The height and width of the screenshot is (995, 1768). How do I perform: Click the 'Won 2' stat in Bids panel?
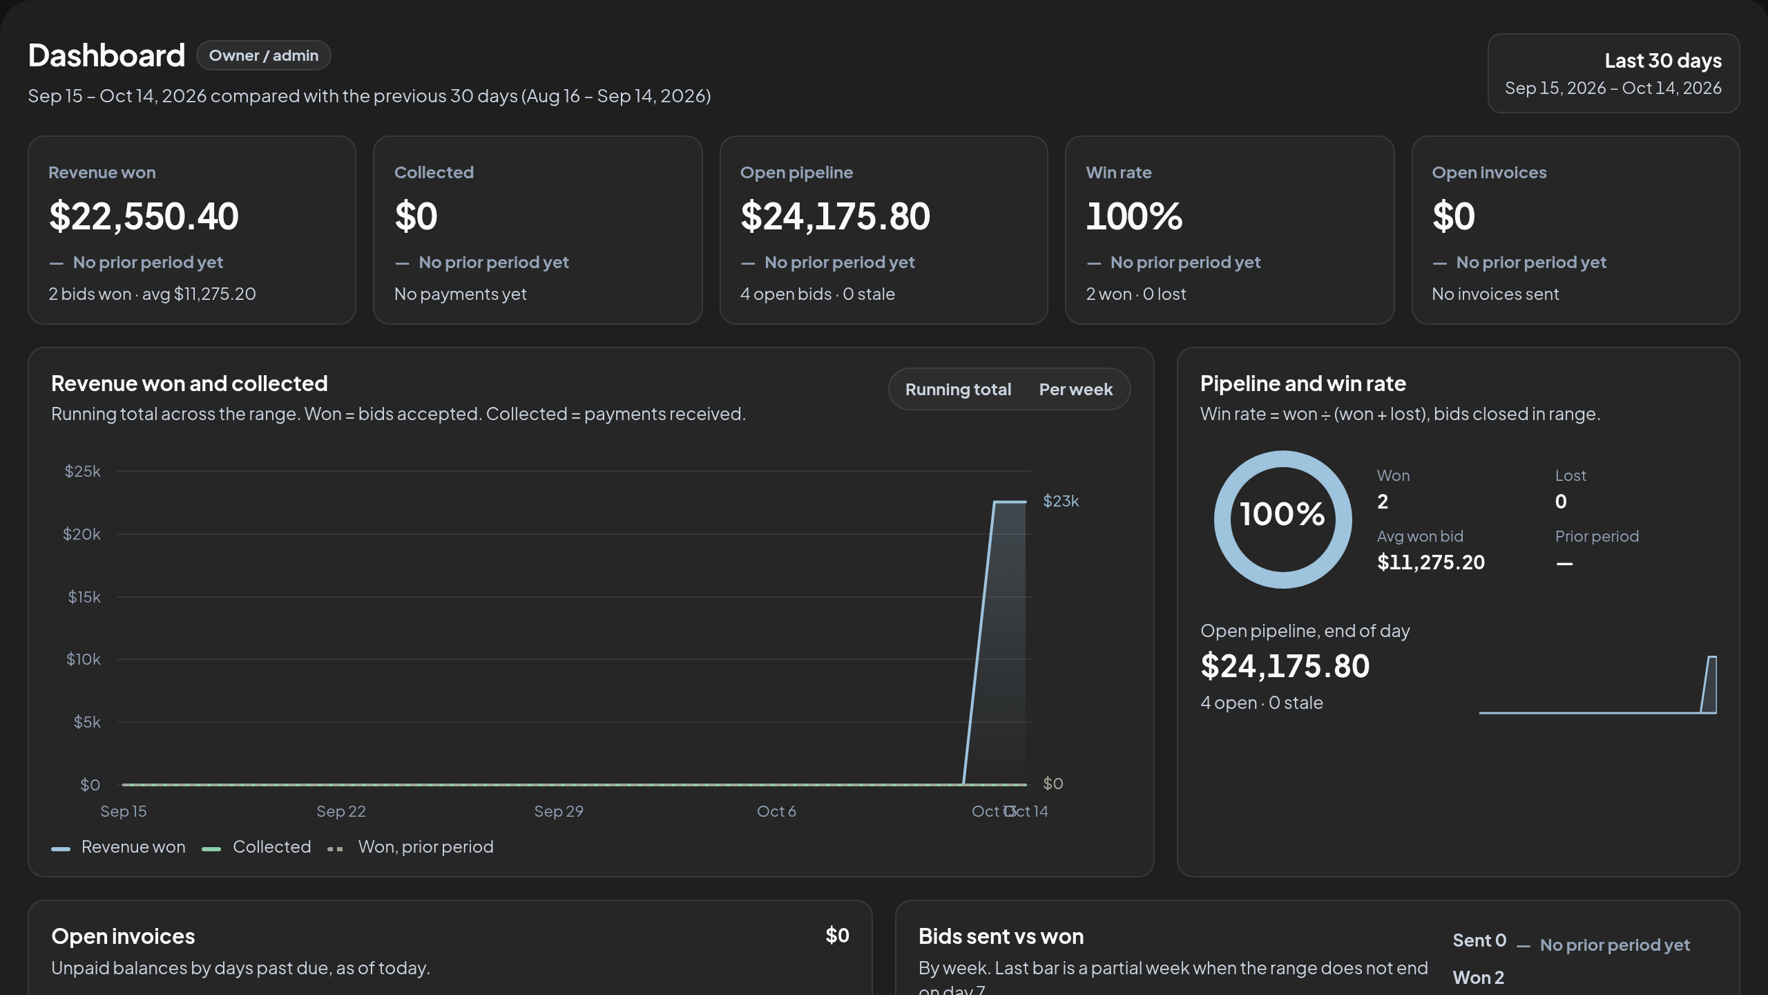[x=1478, y=978]
